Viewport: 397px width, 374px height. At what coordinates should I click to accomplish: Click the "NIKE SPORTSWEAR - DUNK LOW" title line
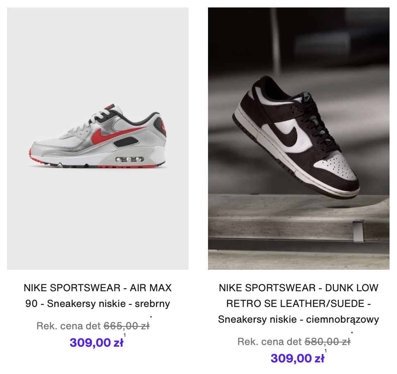click(299, 288)
